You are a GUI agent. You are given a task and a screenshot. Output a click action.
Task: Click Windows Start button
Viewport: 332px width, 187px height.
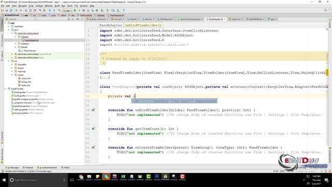(4, 180)
